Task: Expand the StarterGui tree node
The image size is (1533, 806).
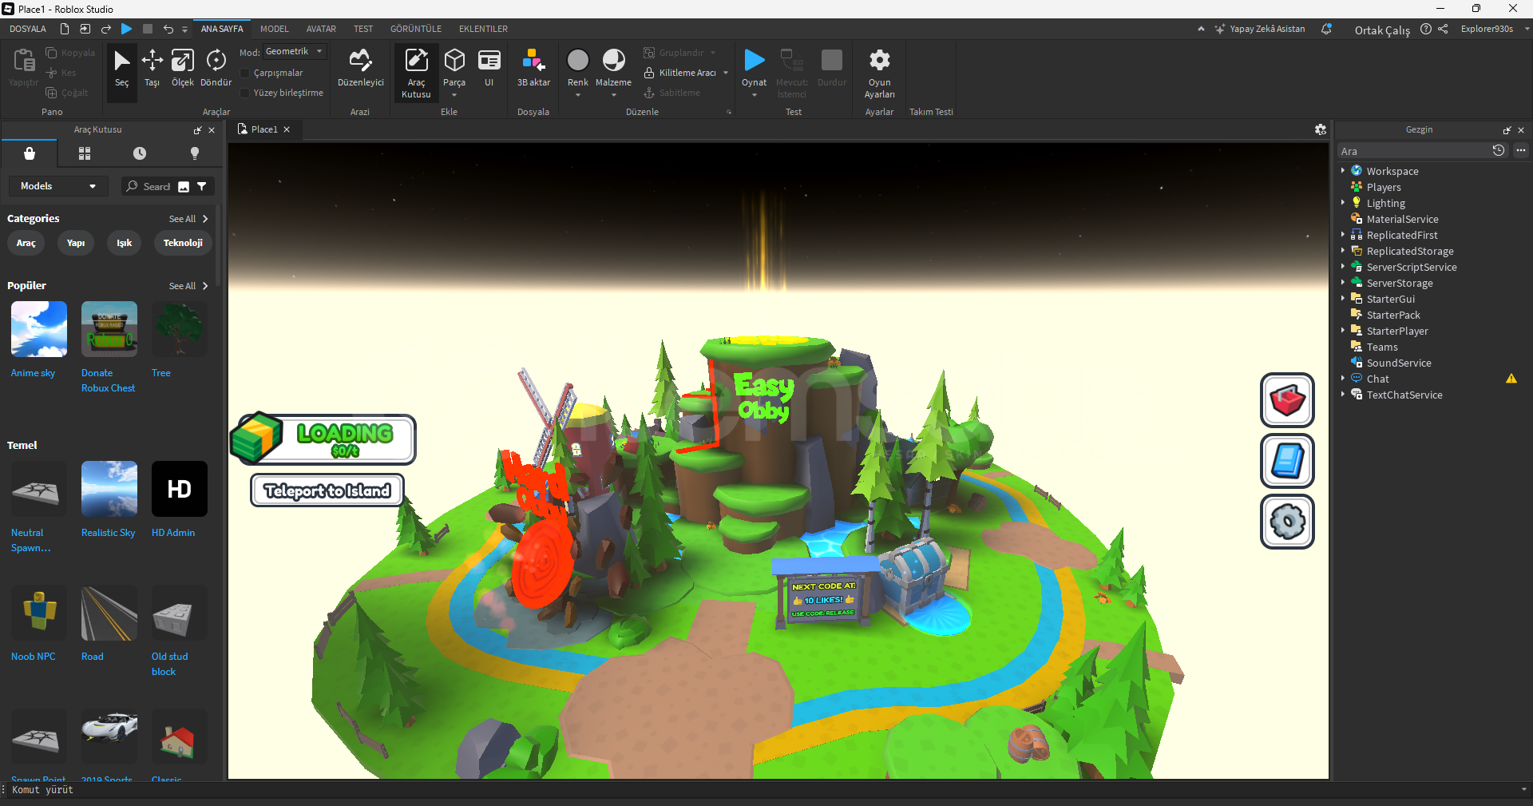Action: pos(1343,298)
